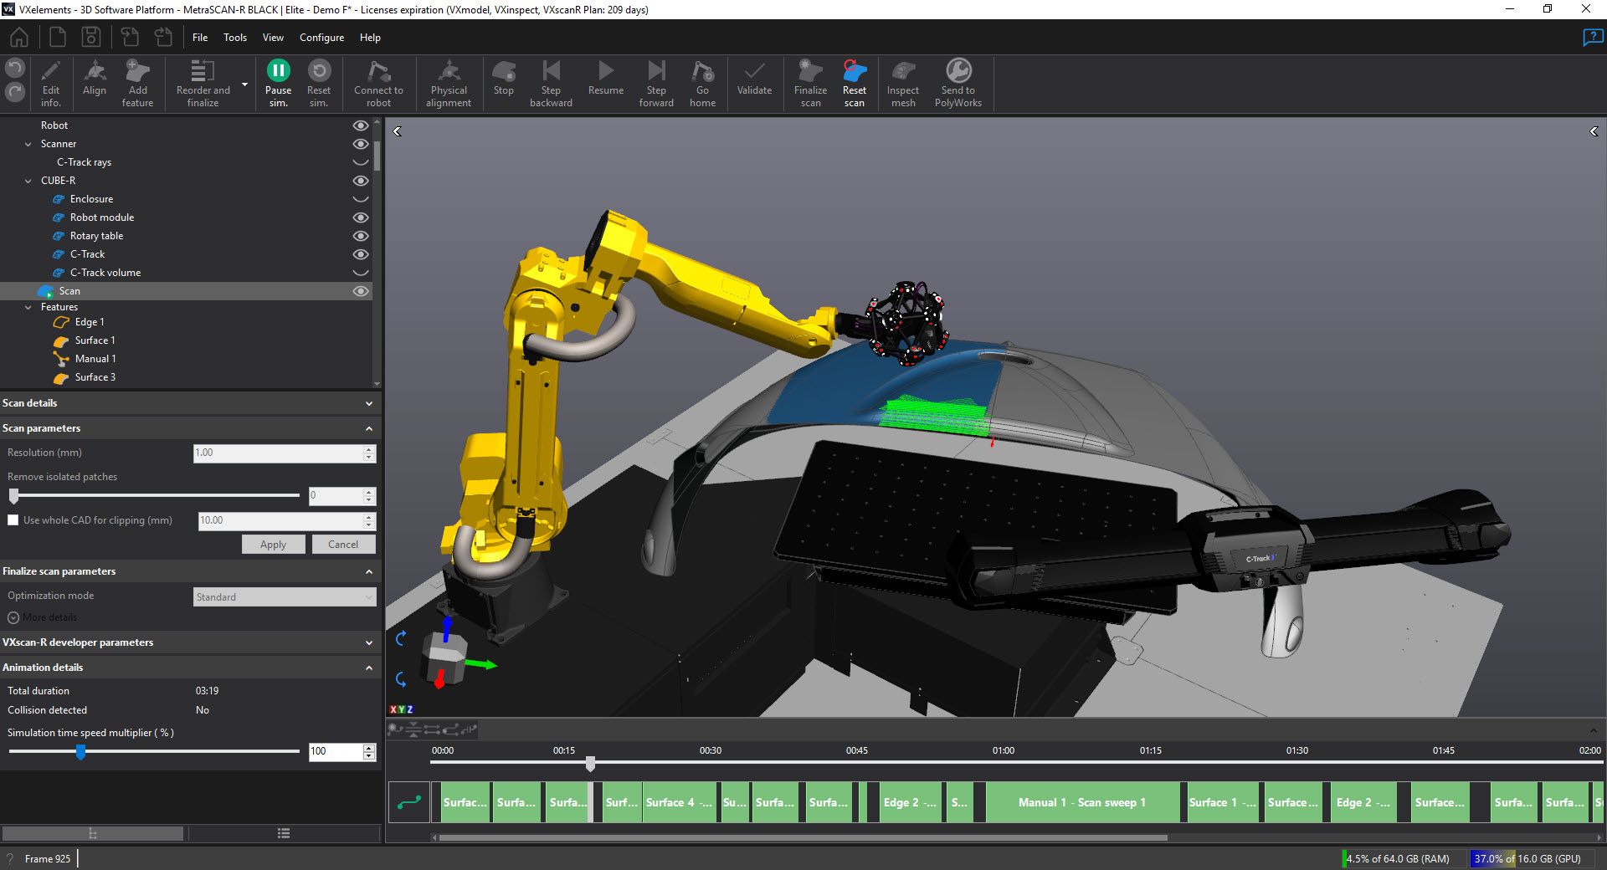The width and height of the screenshot is (1607, 870).
Task: Hide the CUBE-R group
Action: tap(361, 181)
